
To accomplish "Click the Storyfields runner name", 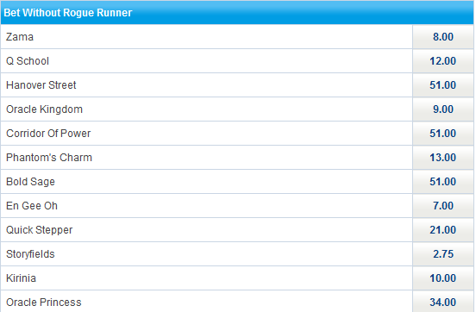I will point(30,254).
